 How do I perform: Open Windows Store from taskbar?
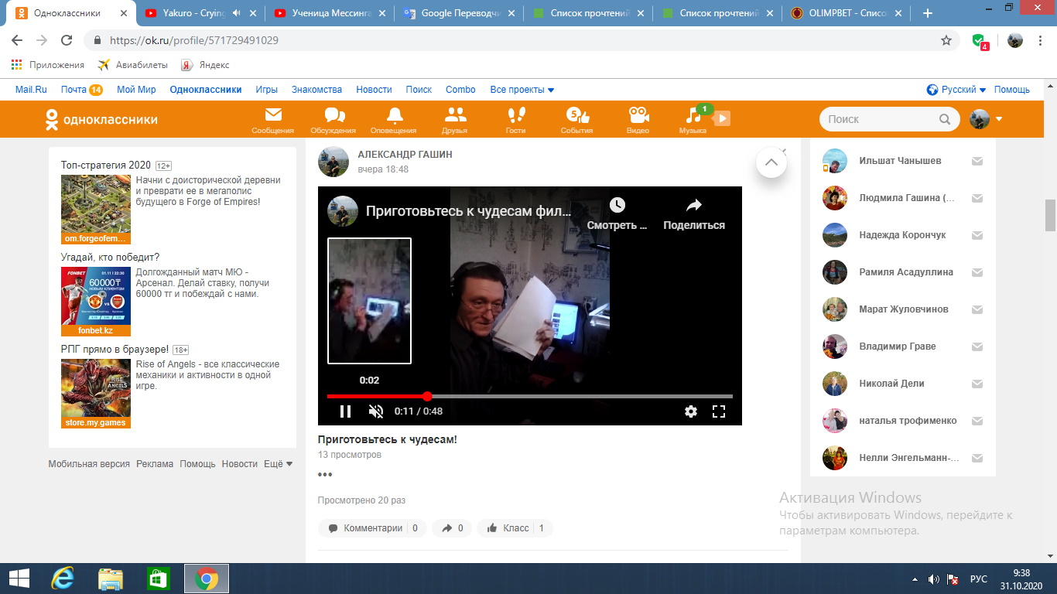158,579
